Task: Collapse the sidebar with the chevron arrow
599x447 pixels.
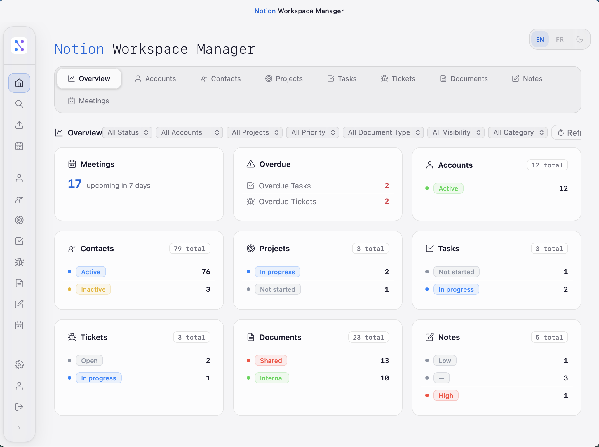Action: [19, 427]
